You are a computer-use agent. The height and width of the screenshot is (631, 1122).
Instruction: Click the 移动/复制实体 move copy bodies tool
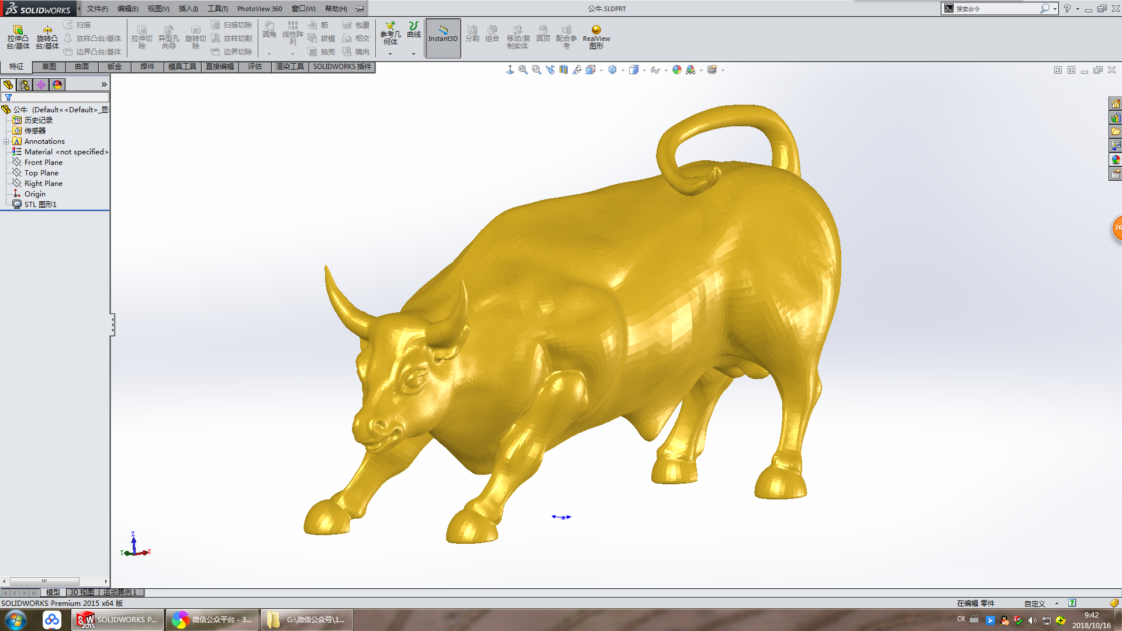coord(517,37)
